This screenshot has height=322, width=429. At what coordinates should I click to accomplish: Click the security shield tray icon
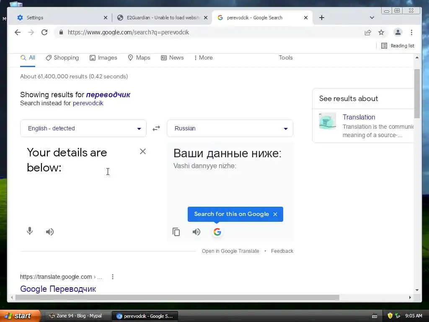click(x=390, y=316)
